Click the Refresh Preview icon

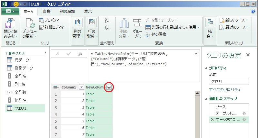click(x=30, y=23)
